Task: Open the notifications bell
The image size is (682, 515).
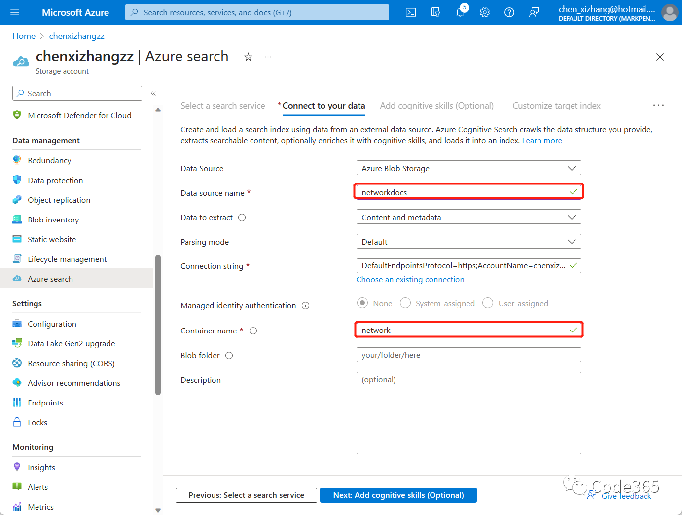Action: coord(460,12)
